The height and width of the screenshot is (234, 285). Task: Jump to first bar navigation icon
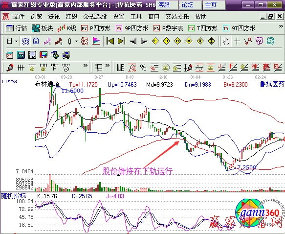(110, 41)
